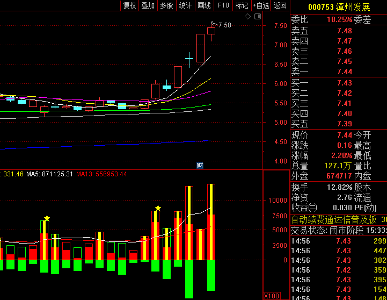Click the X100 volume scale label

click(x=272, y=296)
